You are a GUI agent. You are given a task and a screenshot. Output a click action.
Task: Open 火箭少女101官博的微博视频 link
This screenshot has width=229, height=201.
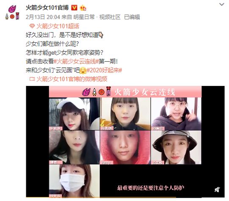(72, 79)
